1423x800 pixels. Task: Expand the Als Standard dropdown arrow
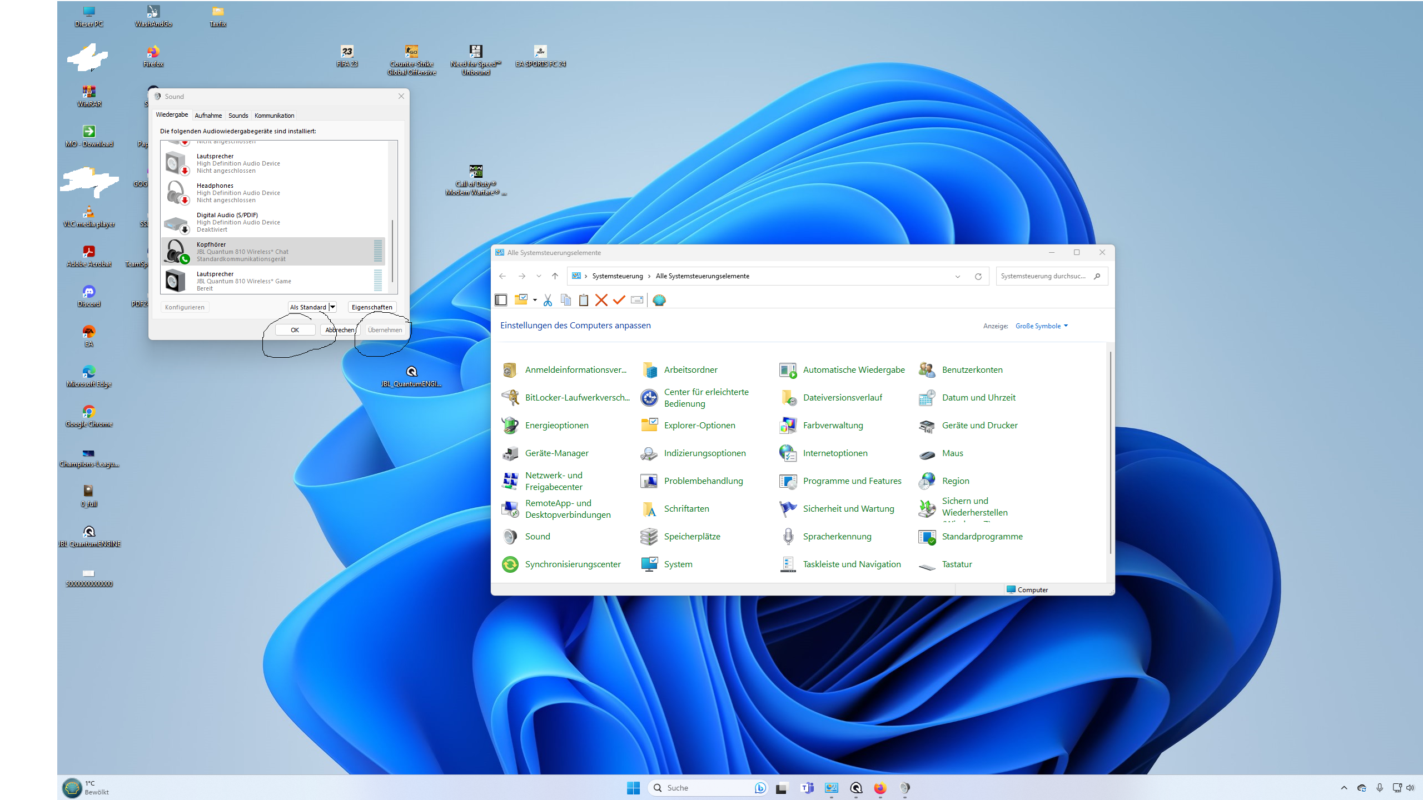click(332, 307)
